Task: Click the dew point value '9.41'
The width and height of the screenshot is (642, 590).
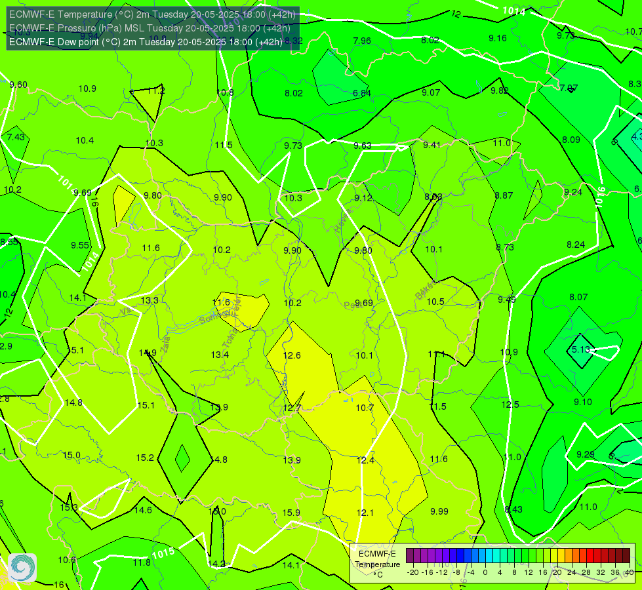Action: 431,145
